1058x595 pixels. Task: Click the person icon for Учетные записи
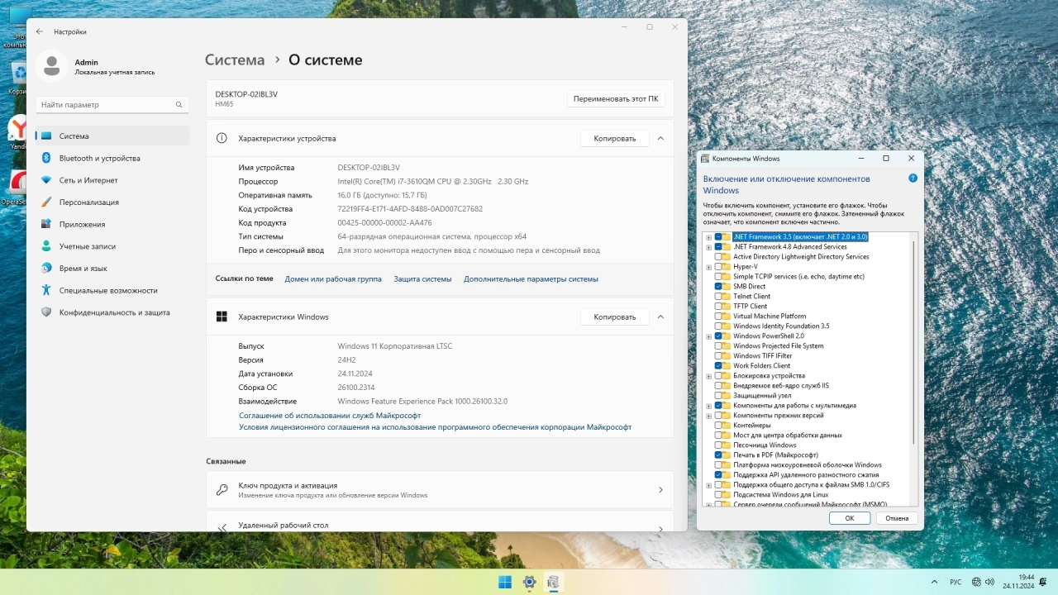coord(46,246)
